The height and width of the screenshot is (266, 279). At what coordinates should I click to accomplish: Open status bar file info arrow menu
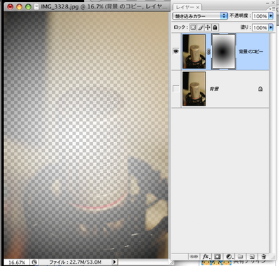click(x=114, y=262)
